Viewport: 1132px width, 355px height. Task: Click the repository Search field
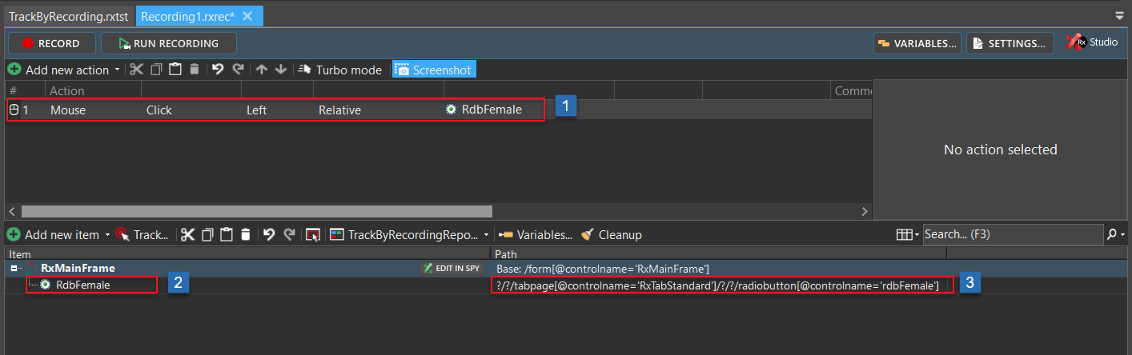(x=1011, y=234)
